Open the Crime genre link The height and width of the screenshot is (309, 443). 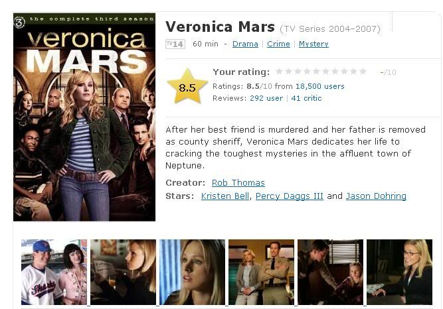(278, 44)
